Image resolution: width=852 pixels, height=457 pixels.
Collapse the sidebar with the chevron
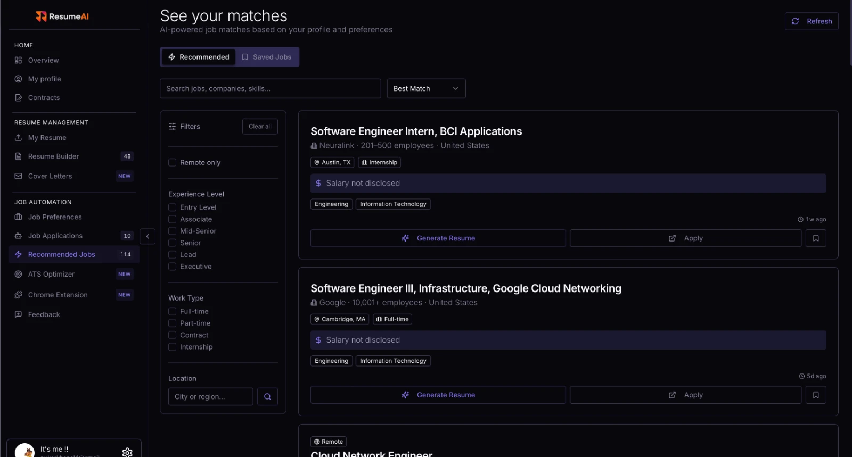tap(148, 236)
